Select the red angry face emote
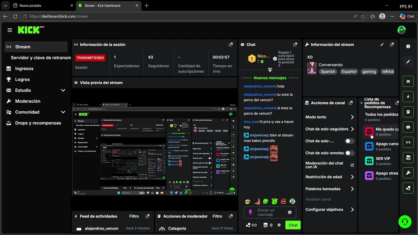 (284, 201)
